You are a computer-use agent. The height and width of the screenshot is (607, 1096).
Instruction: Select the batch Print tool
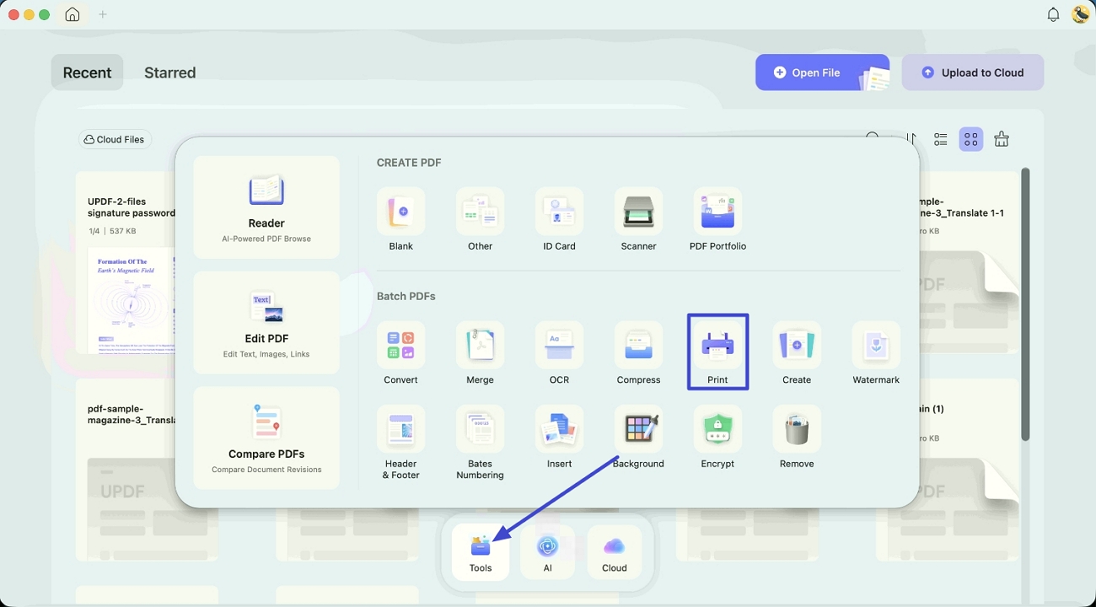(718, 352)
